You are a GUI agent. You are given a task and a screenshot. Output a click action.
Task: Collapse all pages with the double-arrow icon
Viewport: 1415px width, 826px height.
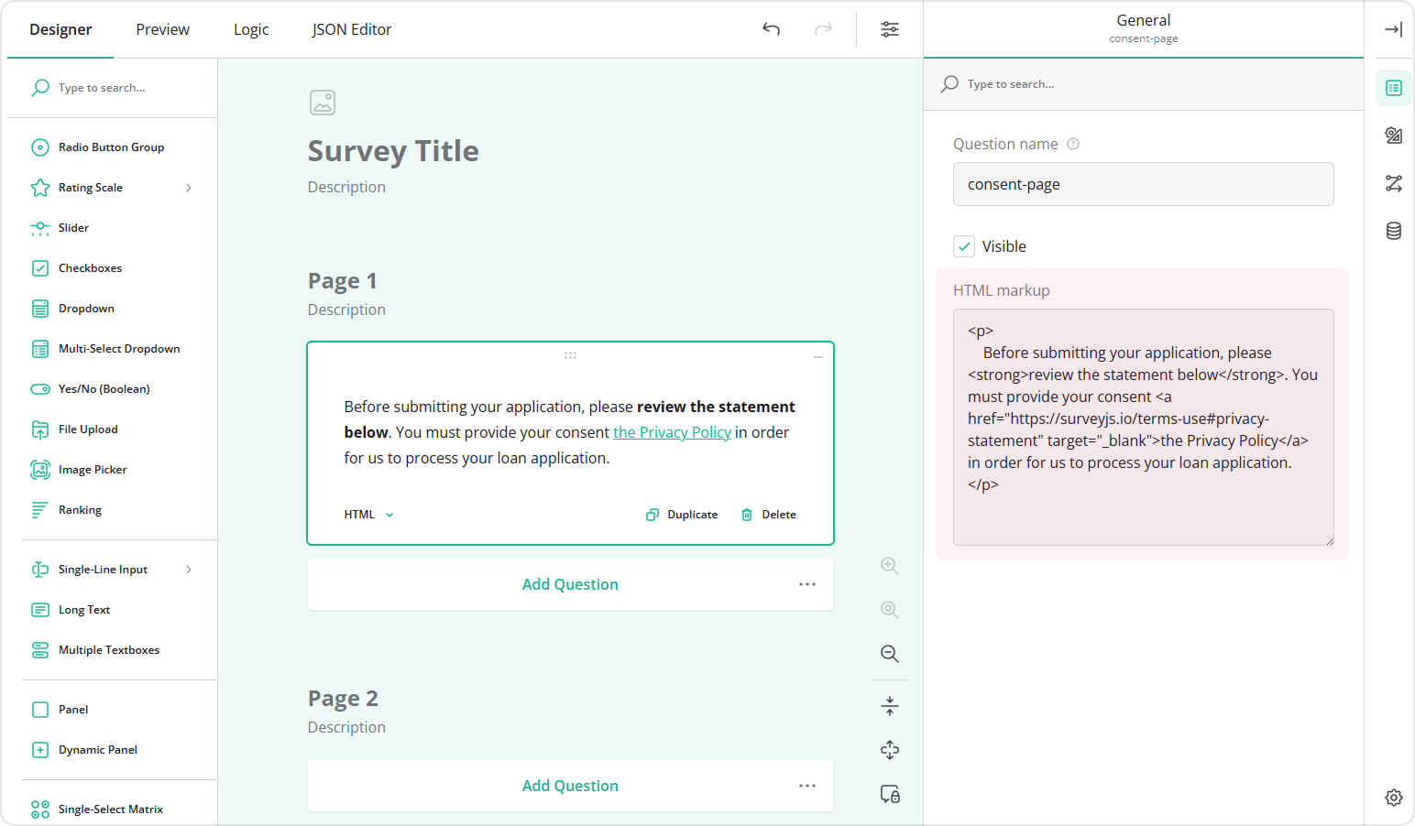(x=888, y=705)
